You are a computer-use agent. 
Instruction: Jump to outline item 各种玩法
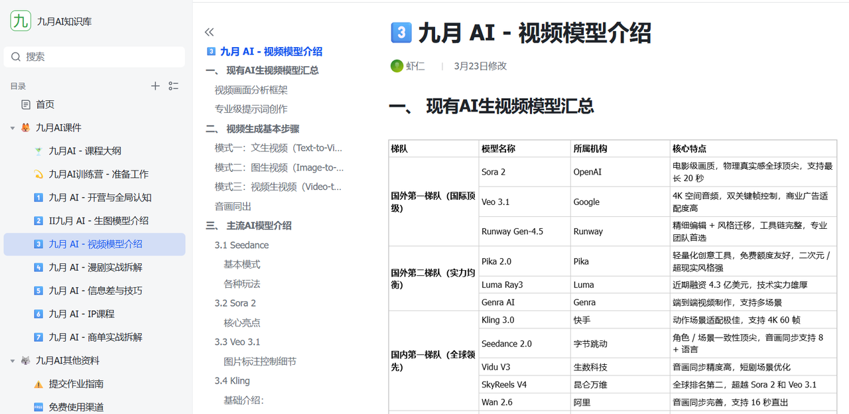pyautogui.click(x=242, y=284)
